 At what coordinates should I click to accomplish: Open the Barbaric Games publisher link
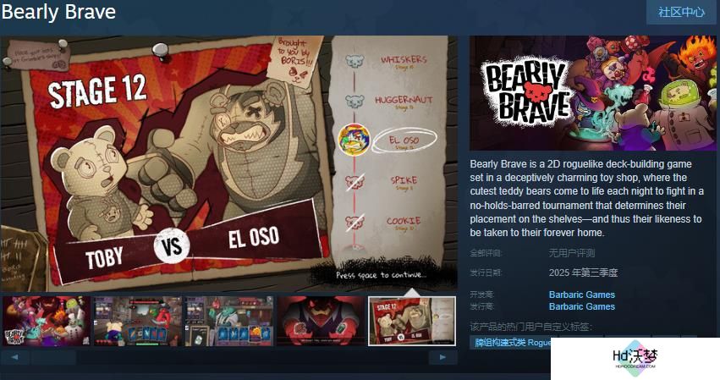(582, 306)
